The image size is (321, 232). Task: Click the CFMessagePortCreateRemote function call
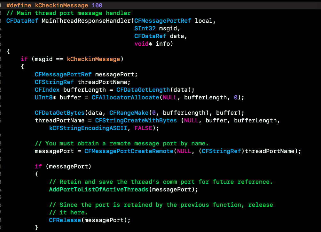129,151
